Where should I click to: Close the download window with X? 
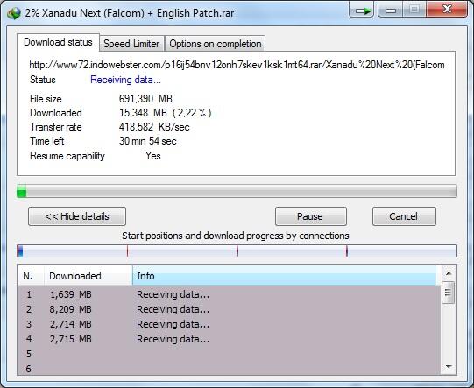(447, 10)
